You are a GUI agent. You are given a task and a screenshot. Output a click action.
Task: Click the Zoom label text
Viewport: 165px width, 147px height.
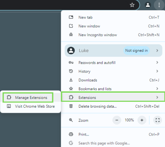pos(83,120)
